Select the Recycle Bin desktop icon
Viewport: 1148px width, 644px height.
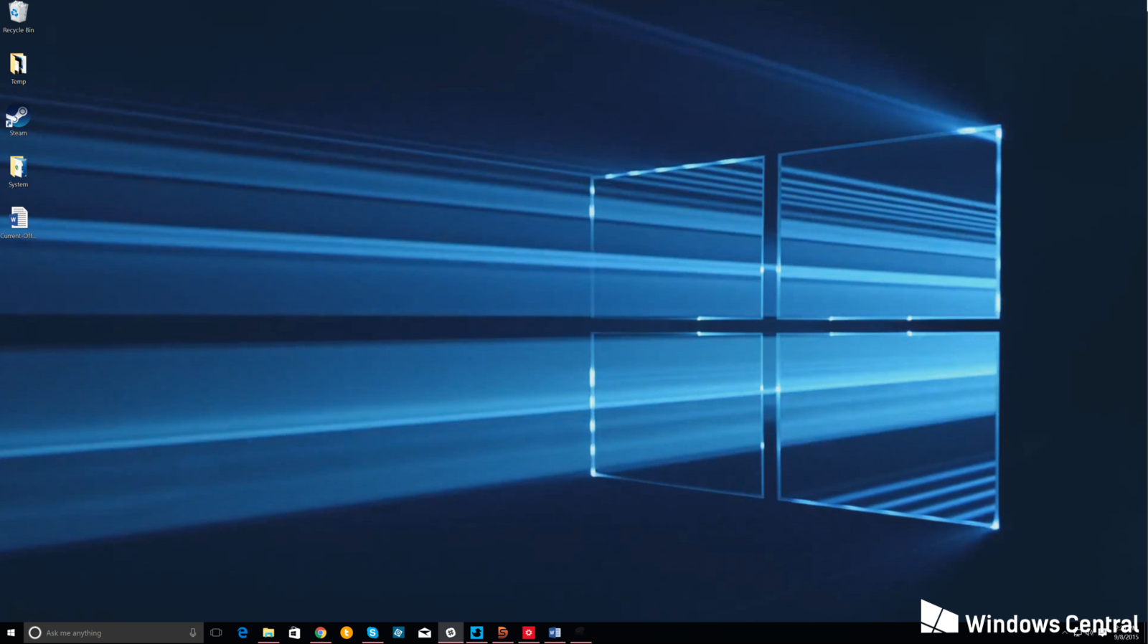point(18,16)
